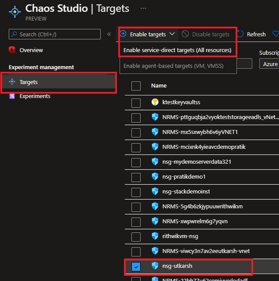Check the nsg-mydemoserverdata321 checkbox
Viewport: 279px width, 281px height.
click(x=136, y=162)
